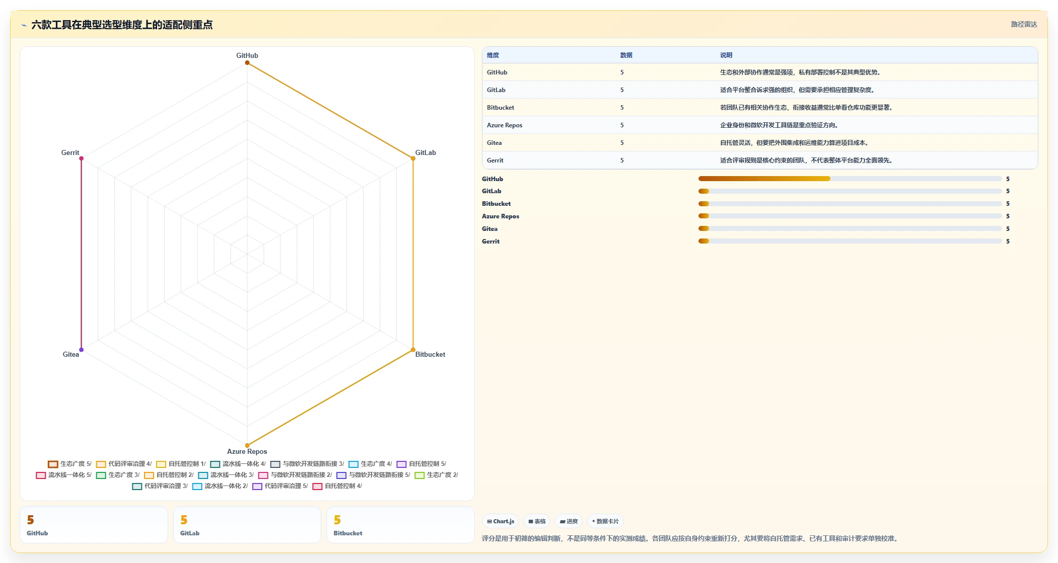Click the 路径雷达 label in header
The image size is (1058, 563).
coord(1024,24)
